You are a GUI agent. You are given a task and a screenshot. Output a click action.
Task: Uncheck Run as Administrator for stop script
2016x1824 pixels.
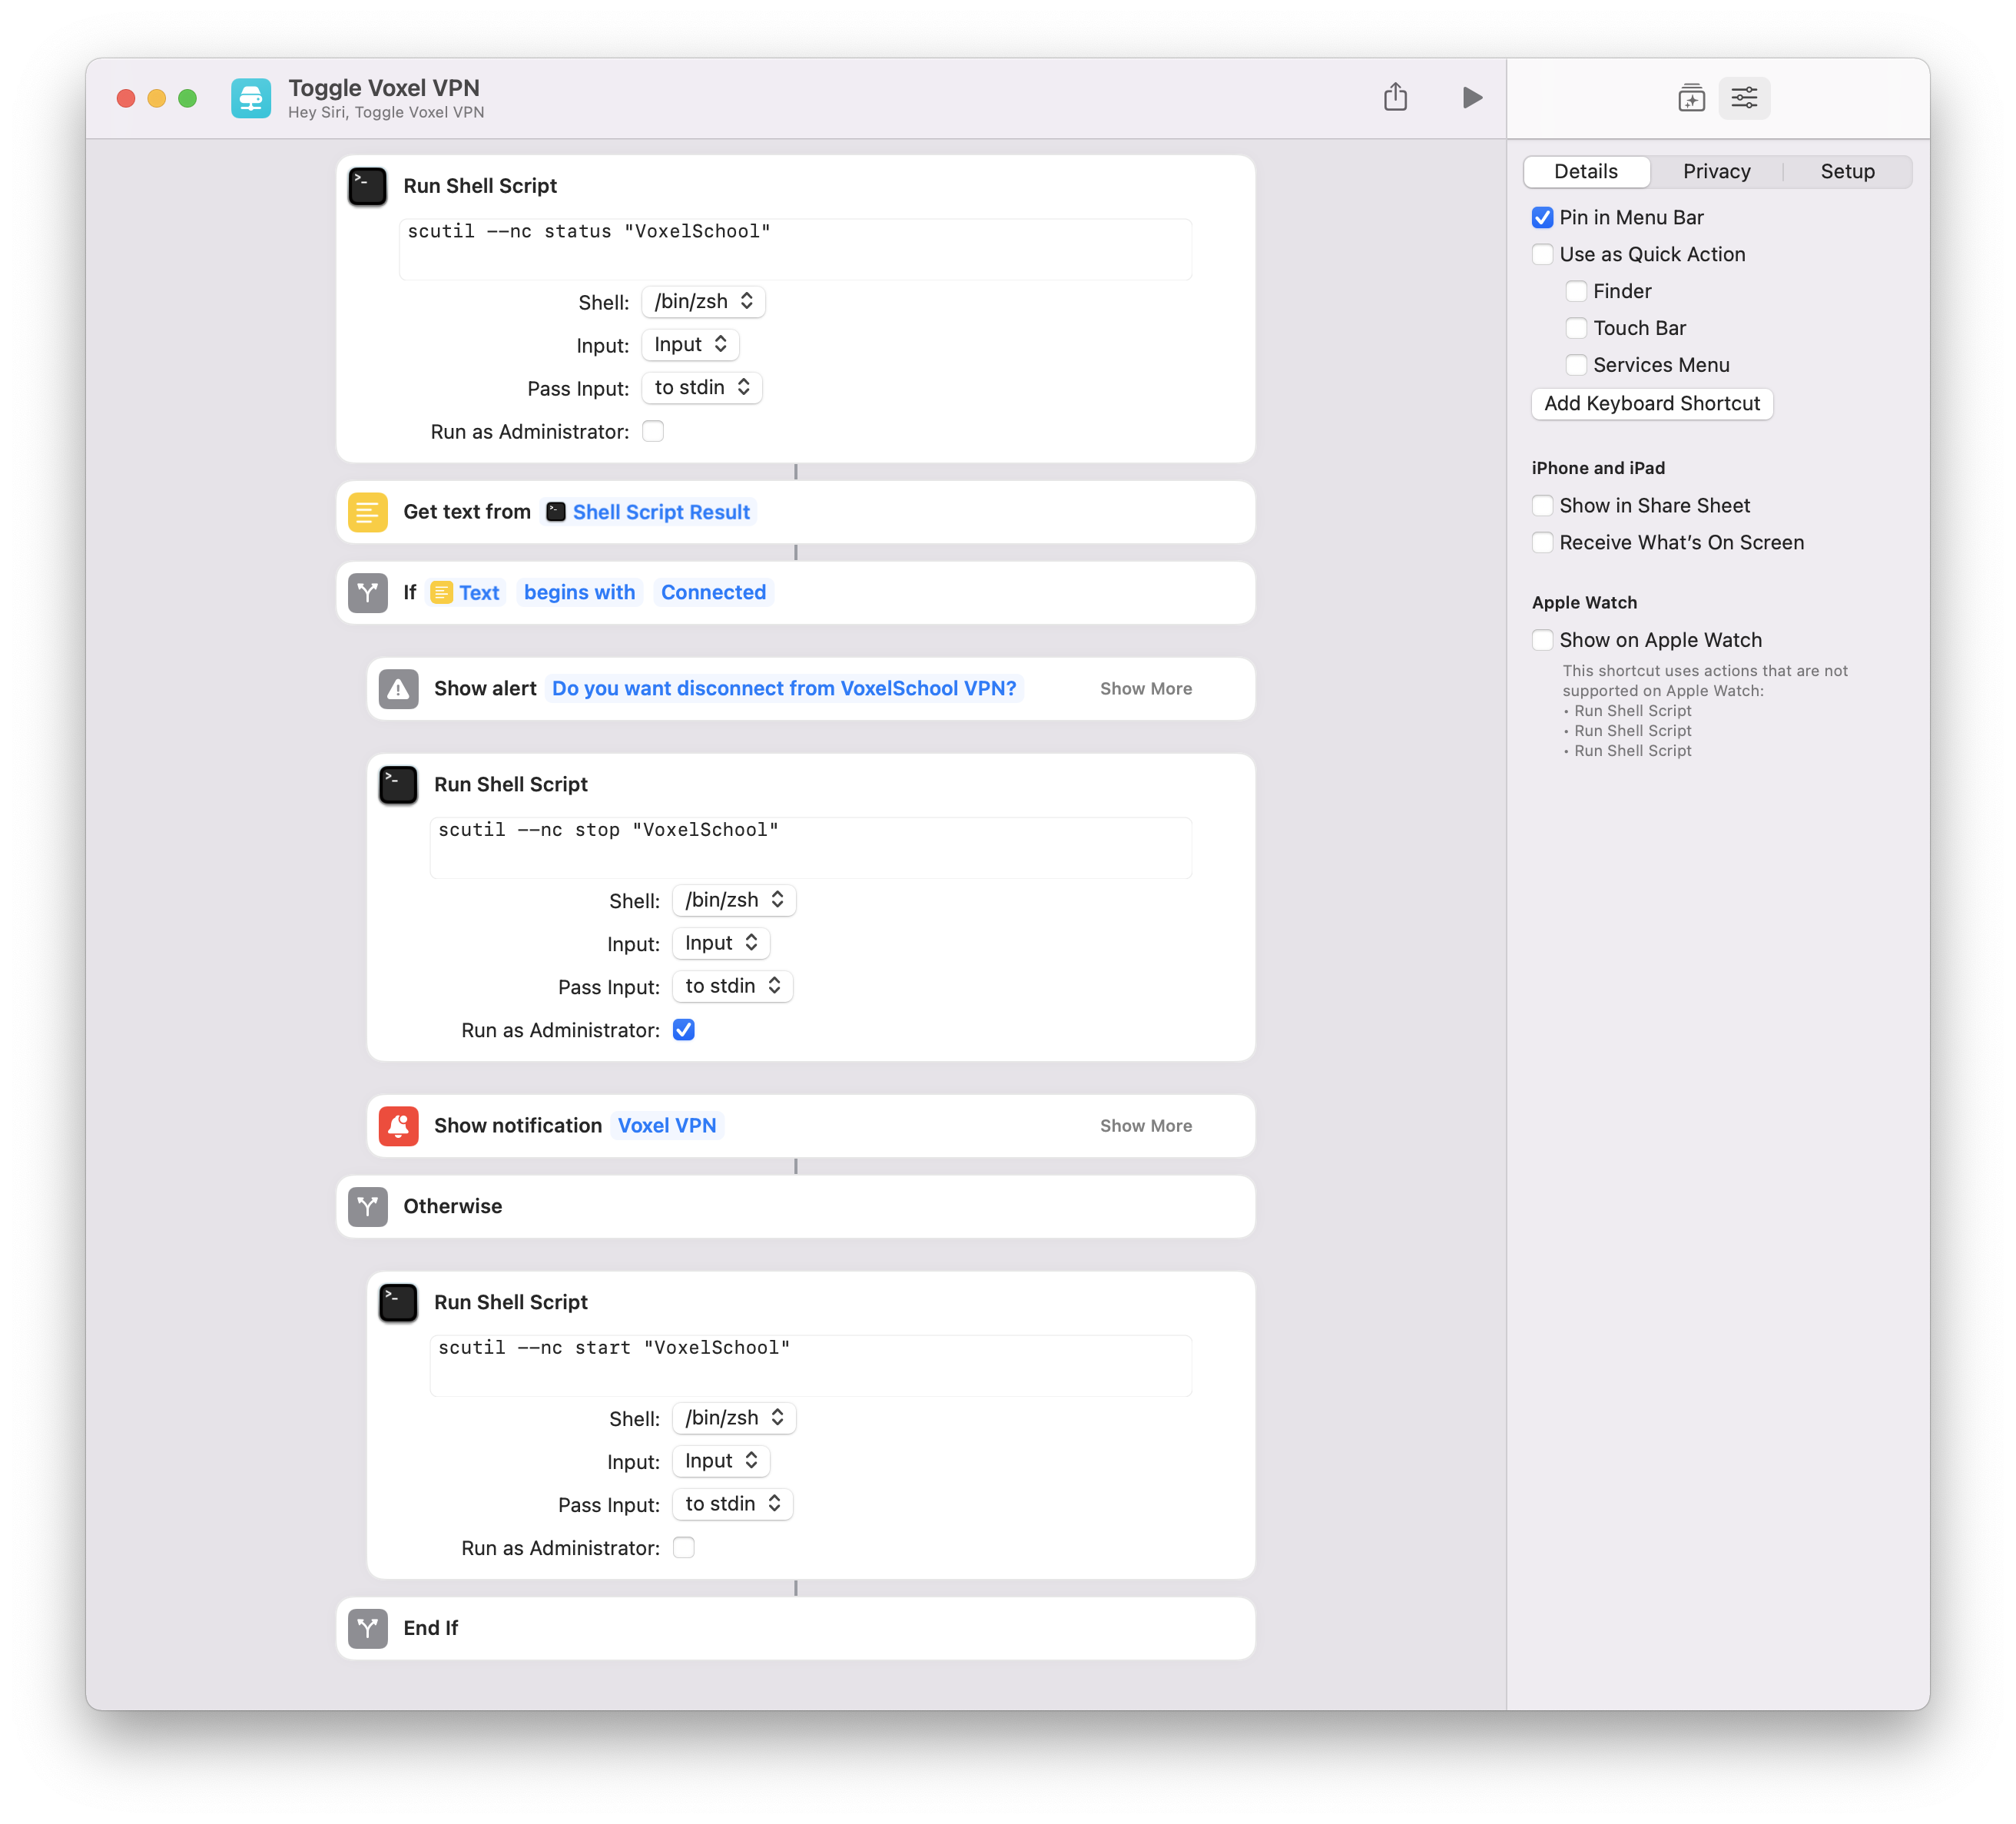pyautogui.click(x=684, y=1030)
